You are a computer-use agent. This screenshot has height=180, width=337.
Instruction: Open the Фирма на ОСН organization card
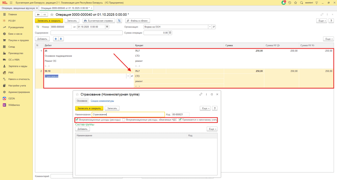214,27
